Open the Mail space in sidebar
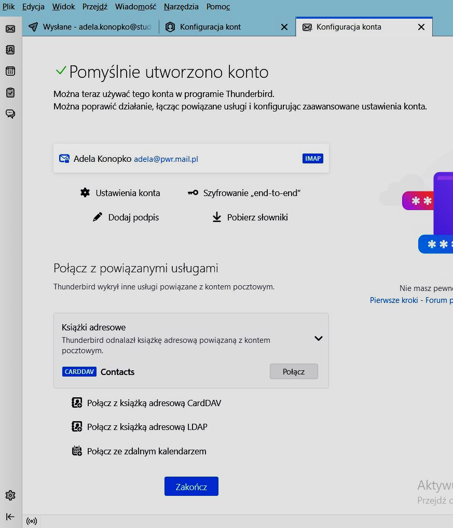453x528 pixels. (10, 29)
